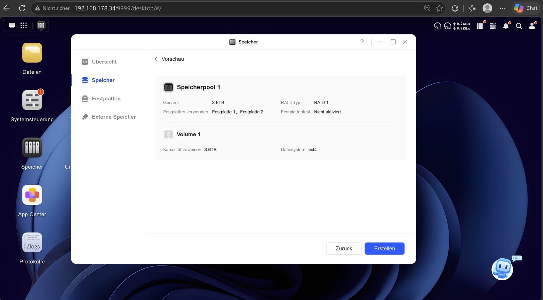
Task: Click the Kapazität zuweisen value 3.6TB
Action: point(210,149)
